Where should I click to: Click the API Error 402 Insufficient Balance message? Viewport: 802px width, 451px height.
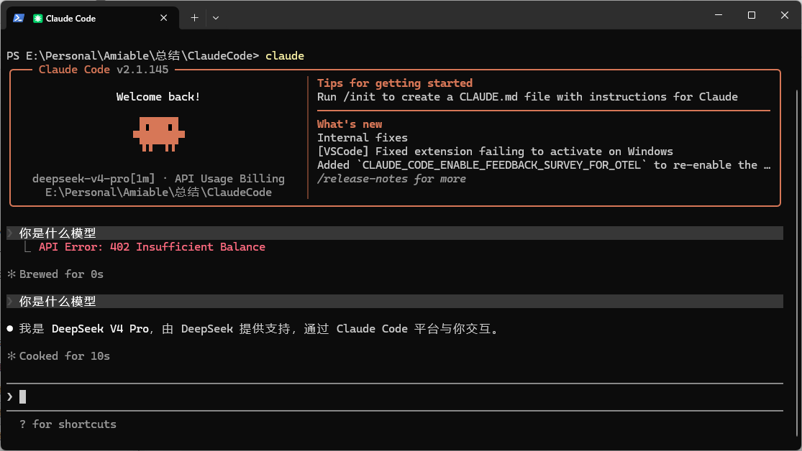coord(152,247)
